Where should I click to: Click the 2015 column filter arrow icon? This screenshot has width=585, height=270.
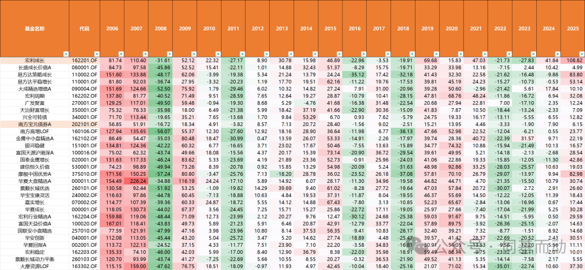pos(339,53)
